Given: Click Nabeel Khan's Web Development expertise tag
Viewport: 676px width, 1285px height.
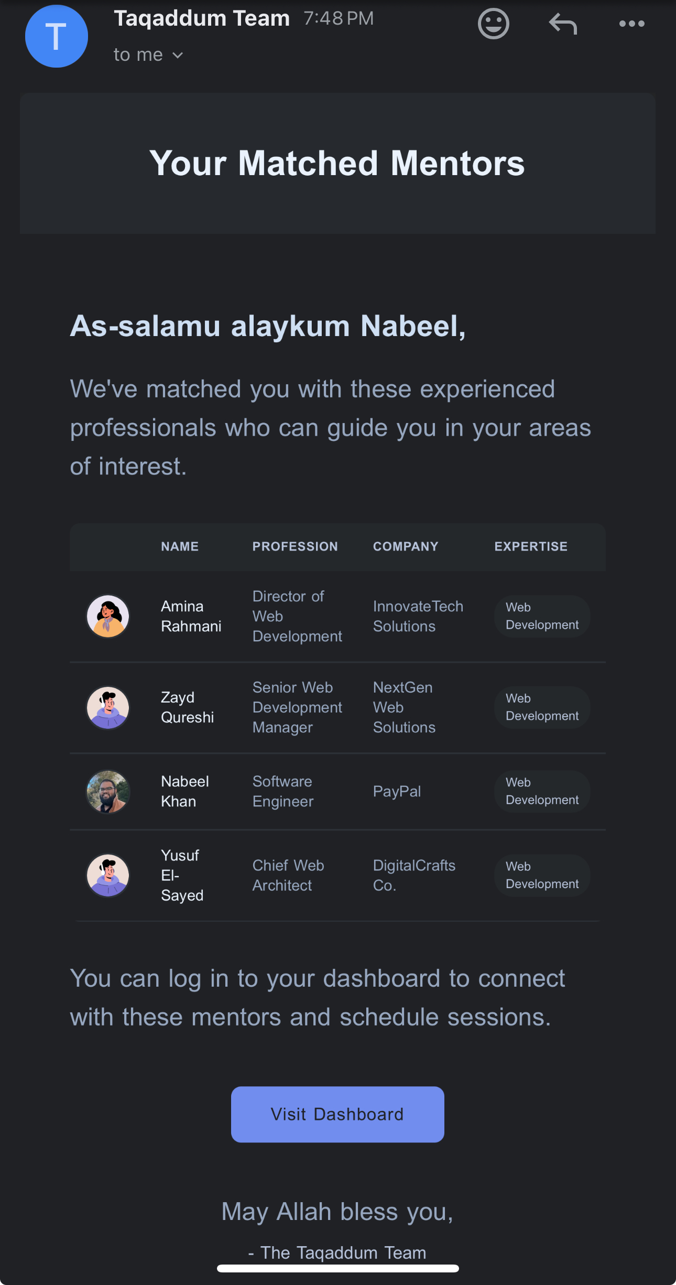Looking at the screenshot, I should (542, 791).
